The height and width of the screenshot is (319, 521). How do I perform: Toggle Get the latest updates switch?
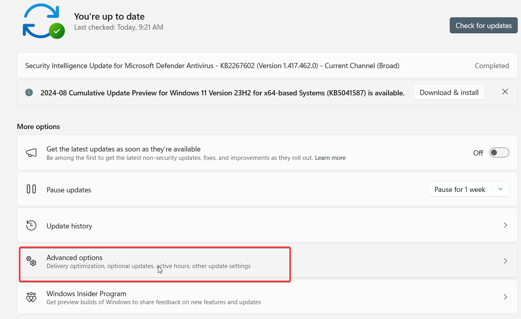(499, 153)
